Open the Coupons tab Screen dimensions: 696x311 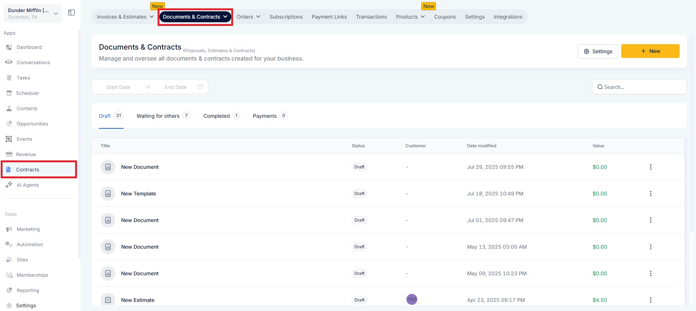(445, 17)
